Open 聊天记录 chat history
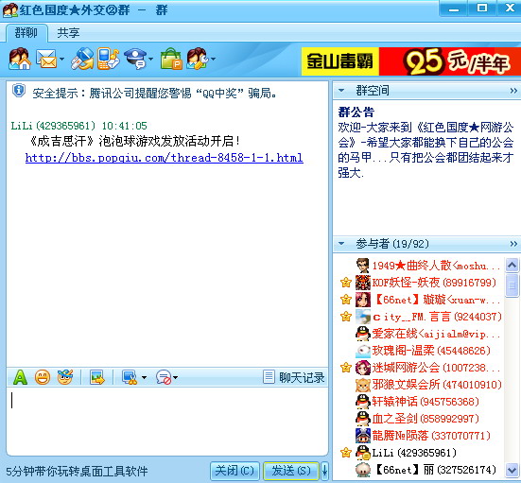521x483 pixels. tap(294, 377)
